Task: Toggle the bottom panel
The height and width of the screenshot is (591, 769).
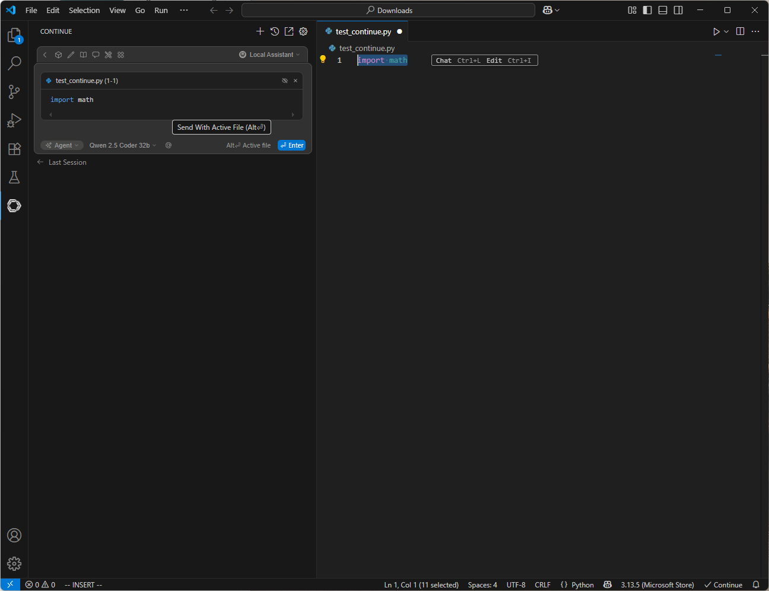Action: coord(663,10)
